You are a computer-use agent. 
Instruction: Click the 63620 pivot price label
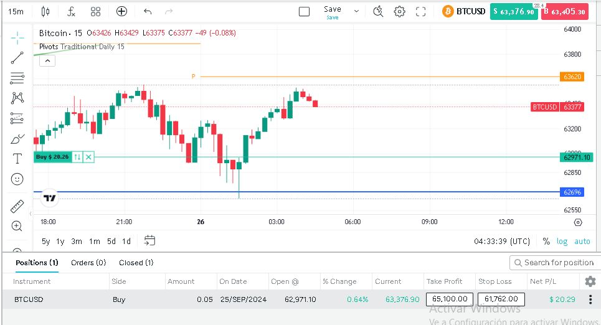(x=572, y=77)
